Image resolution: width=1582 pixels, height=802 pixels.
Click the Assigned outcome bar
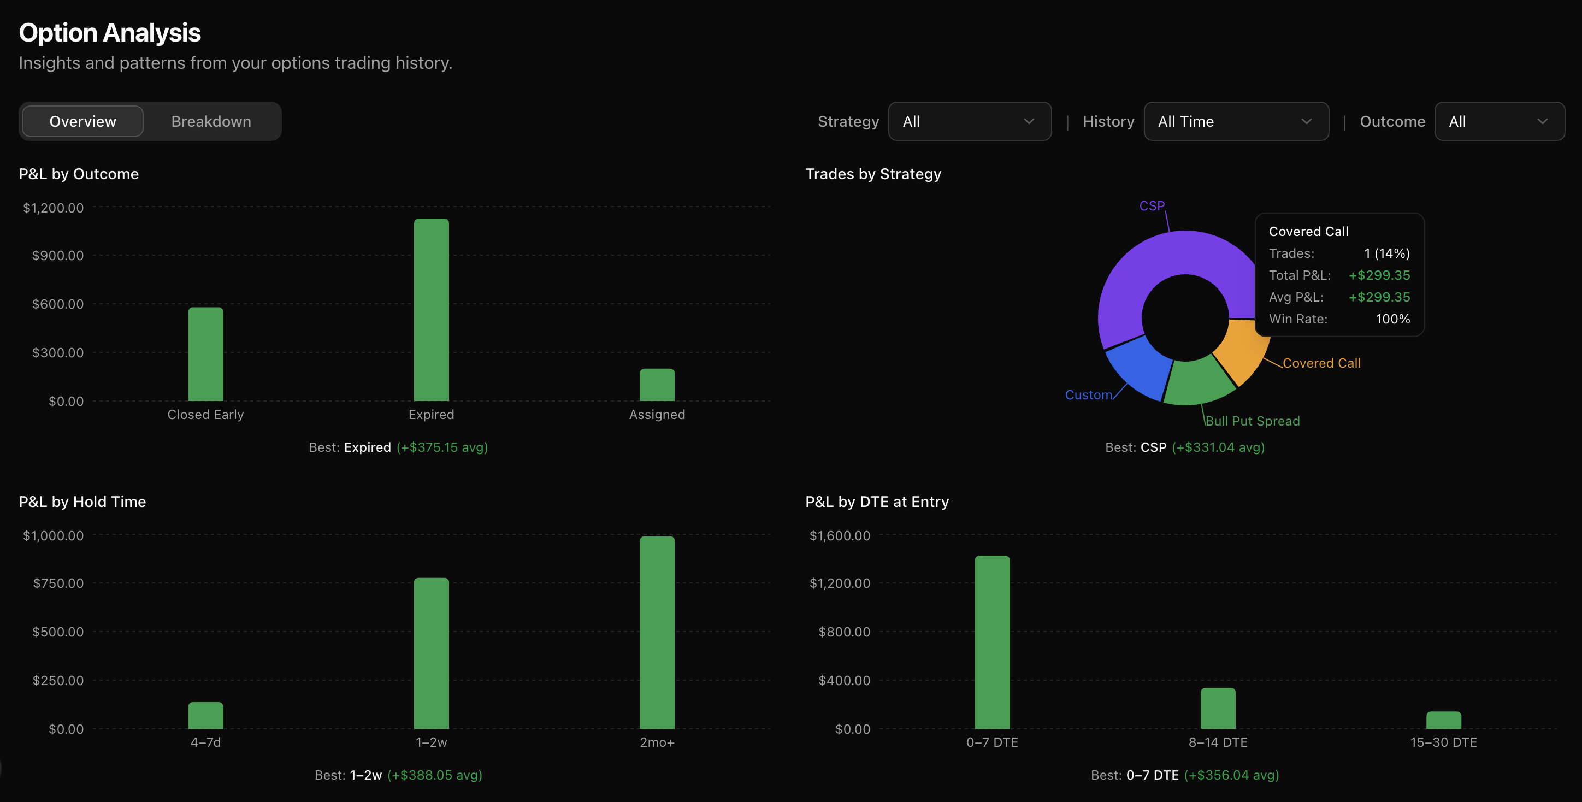click(x=657, y=385)
